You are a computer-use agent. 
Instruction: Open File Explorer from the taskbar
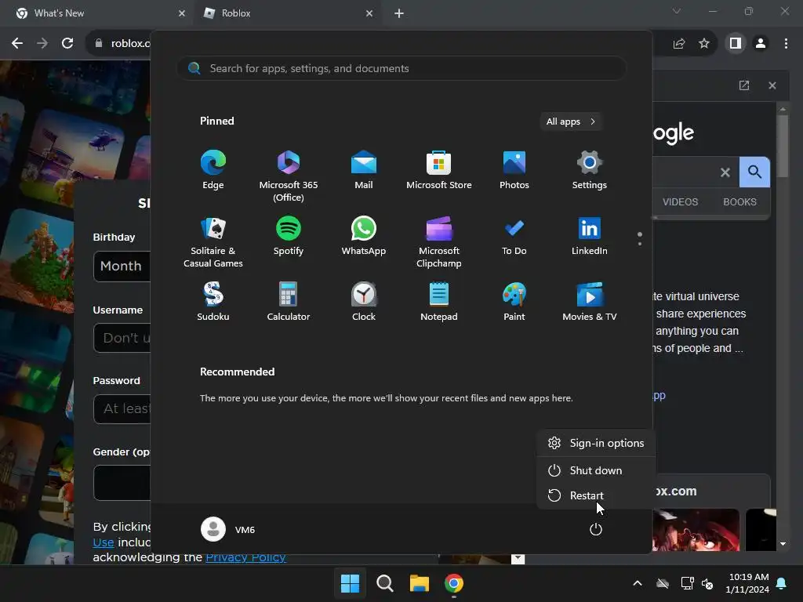pos(419,583)
